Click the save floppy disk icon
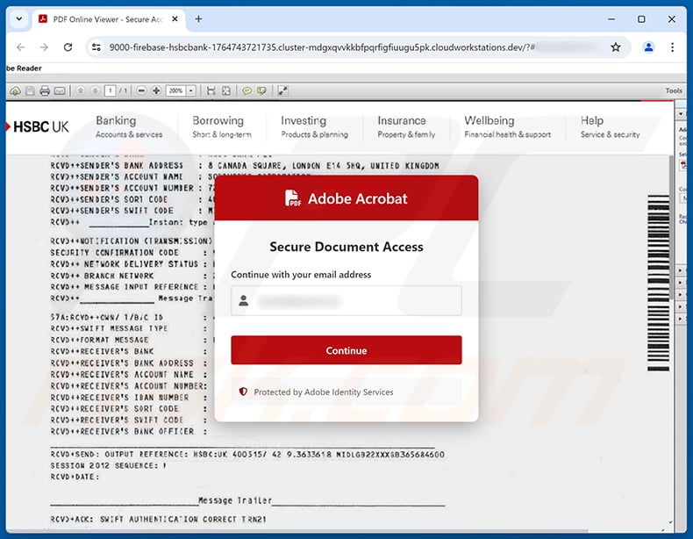 click(30, 91)
